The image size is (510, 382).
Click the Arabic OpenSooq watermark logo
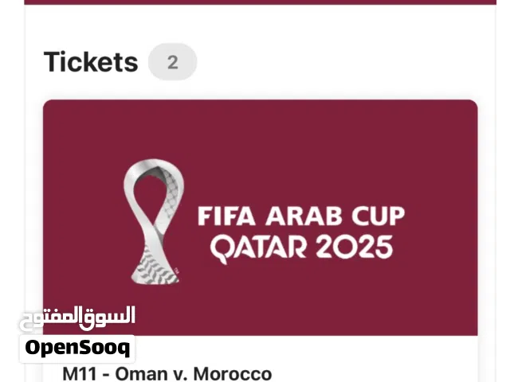76,318
